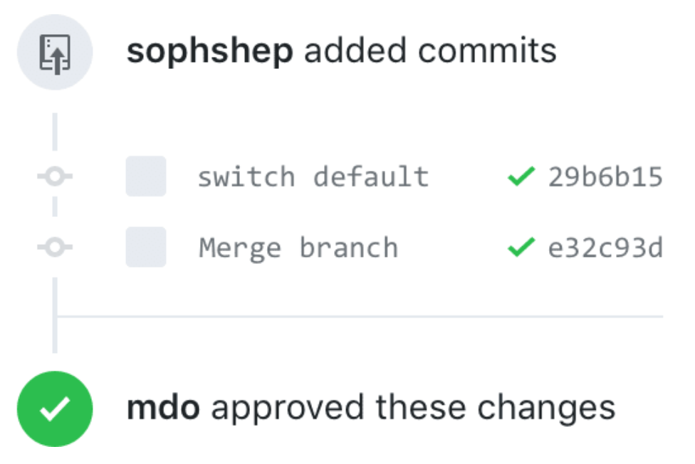Open the "Merge branch" commit message
Screen dimensions: 695x464
pyautogui.click(x=298, y=248)
